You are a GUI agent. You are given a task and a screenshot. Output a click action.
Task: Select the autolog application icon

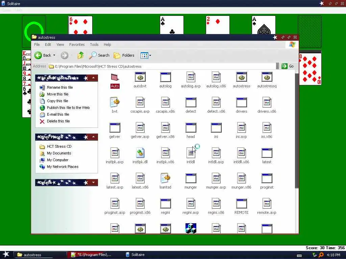(x=166, y=77)
